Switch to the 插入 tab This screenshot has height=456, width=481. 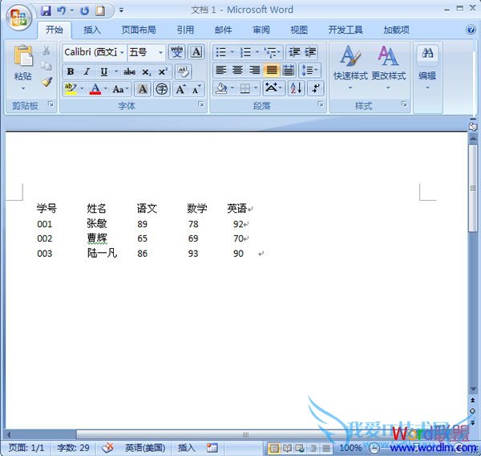(92, 30)
